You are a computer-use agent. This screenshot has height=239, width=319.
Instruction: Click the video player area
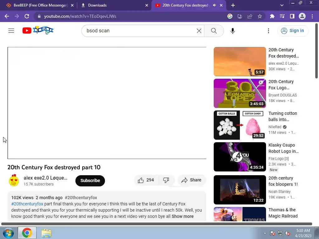click(x=107, y=103)
